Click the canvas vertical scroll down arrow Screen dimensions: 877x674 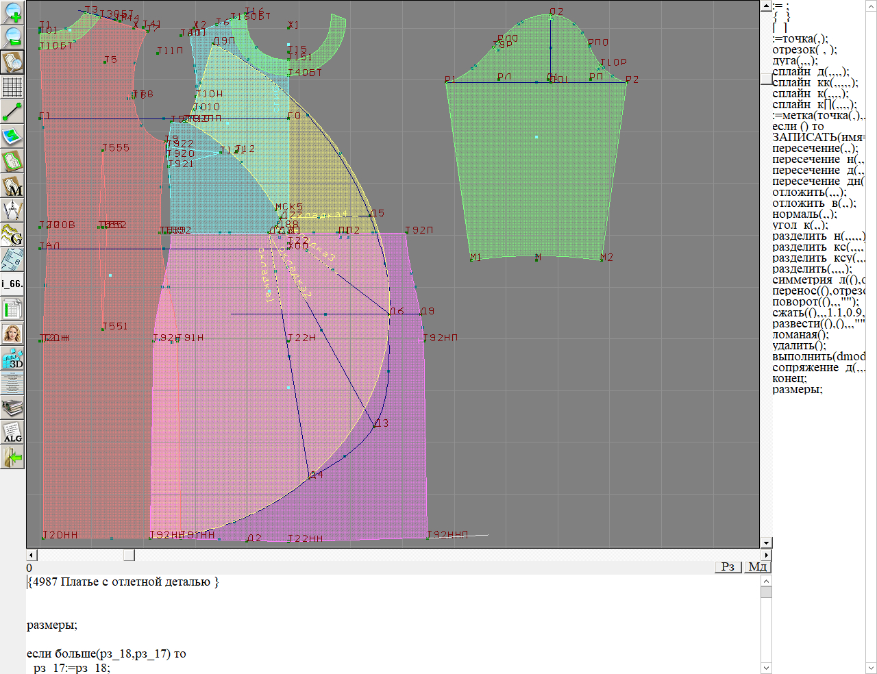pyautogui.click(x=766, y=543)
